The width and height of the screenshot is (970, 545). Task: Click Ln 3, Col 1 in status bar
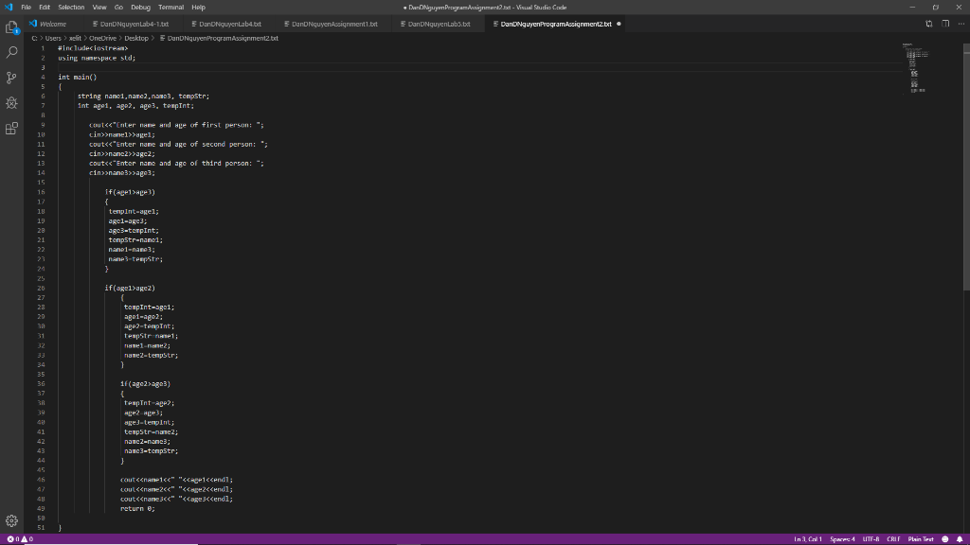808,539
